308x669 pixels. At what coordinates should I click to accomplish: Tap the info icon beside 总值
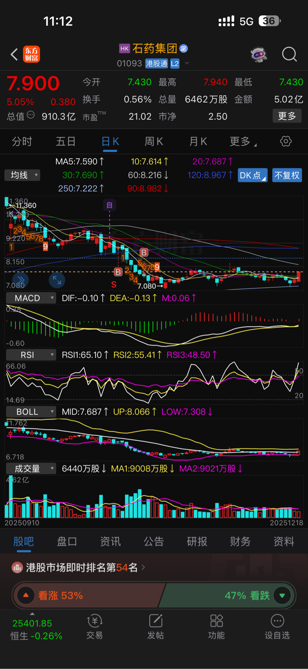(x=31, y=115)
